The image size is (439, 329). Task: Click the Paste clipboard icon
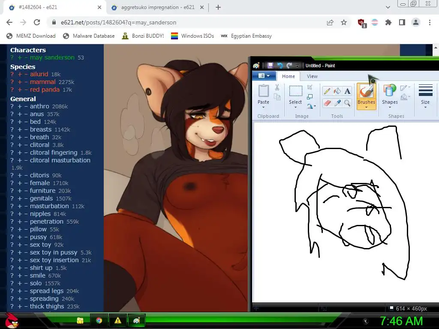click(x=264, y=91)
